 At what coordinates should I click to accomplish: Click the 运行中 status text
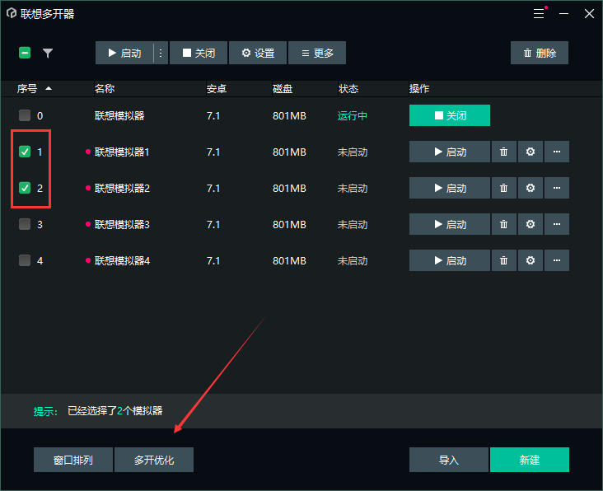click(353, 115)
